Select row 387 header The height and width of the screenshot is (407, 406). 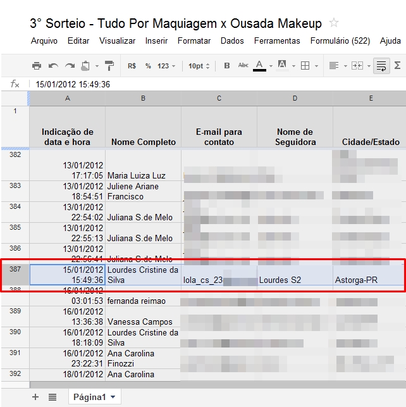click(15, 275)
